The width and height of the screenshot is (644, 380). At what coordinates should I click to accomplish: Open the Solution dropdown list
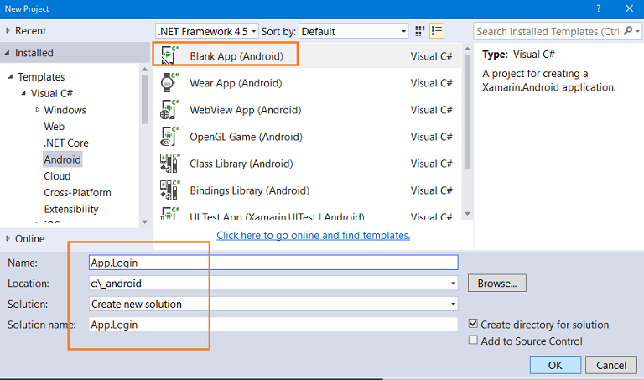point(453,304)
